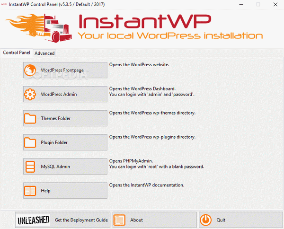
Task: Click the About document icon
Action: [119, 220]
